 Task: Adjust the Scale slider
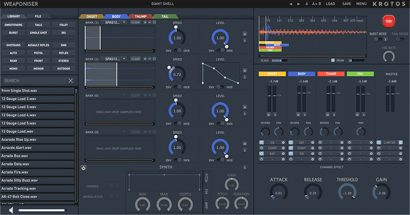click(279, 60)
